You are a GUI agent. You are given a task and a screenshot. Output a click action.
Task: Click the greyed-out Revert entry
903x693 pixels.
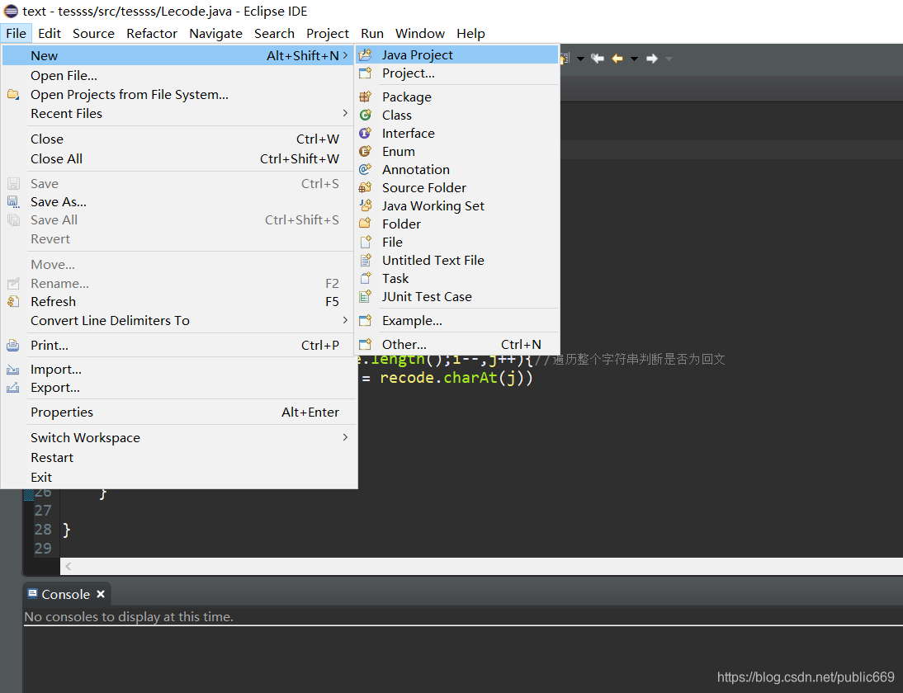point(178,239)
